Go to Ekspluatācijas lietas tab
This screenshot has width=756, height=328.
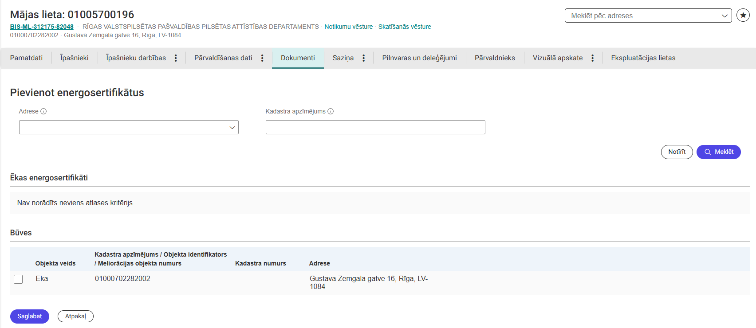pos(643,58)
